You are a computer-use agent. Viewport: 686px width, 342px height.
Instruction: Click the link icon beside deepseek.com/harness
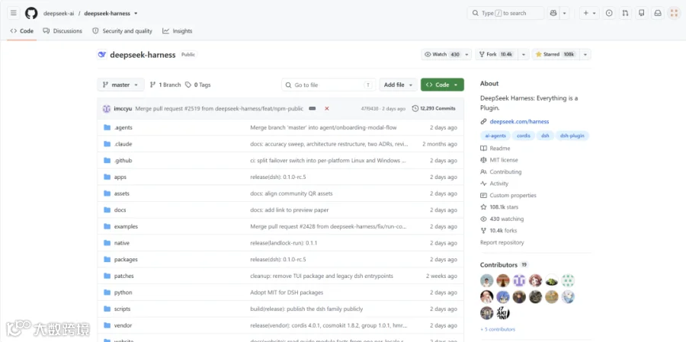coord(483,122)
